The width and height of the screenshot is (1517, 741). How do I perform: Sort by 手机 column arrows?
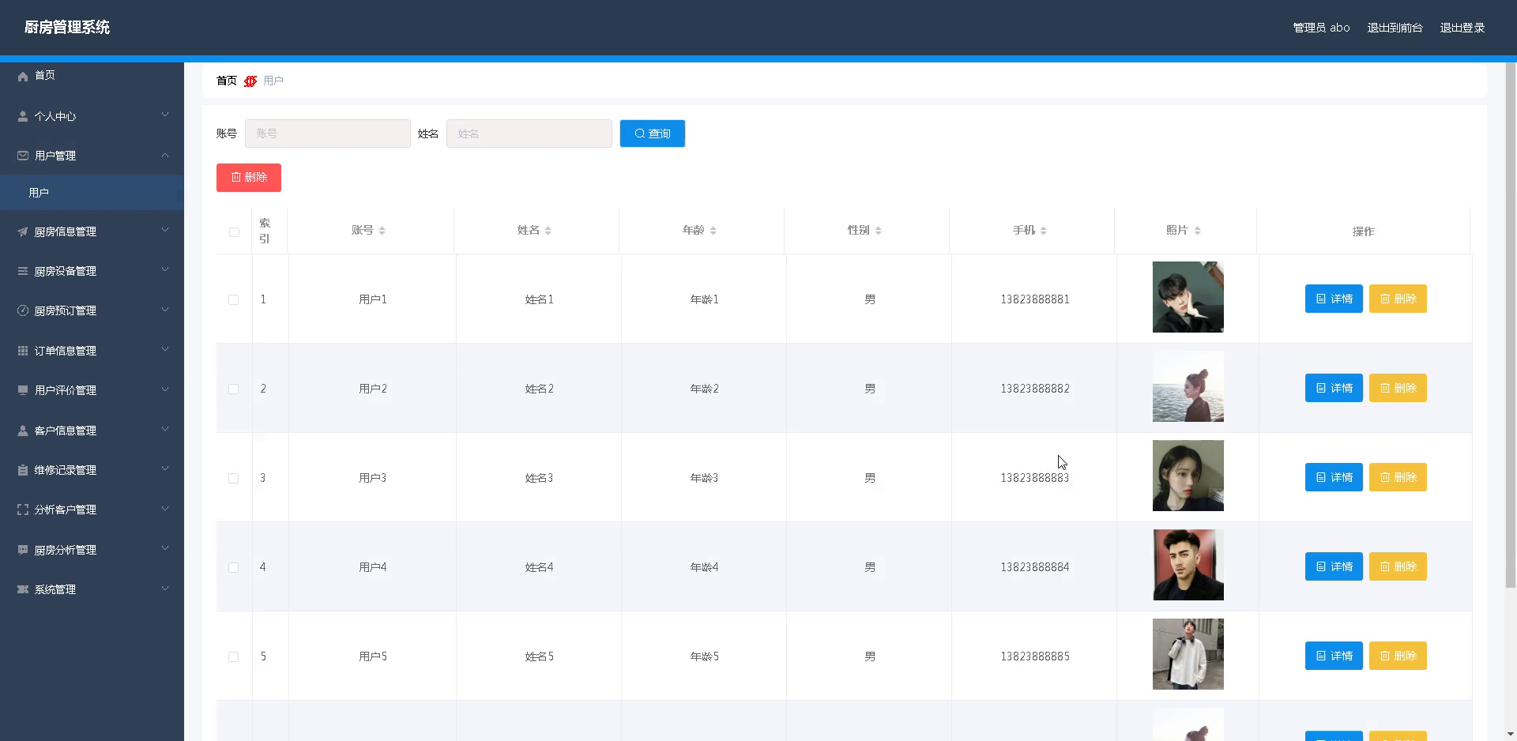pos(1044,231)
